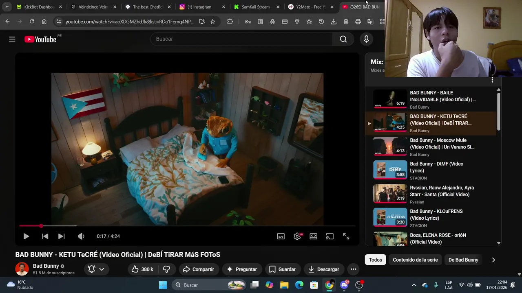Open the Windows Start menu
Screen dimensions: 522x293
click(x=163, y=285)
